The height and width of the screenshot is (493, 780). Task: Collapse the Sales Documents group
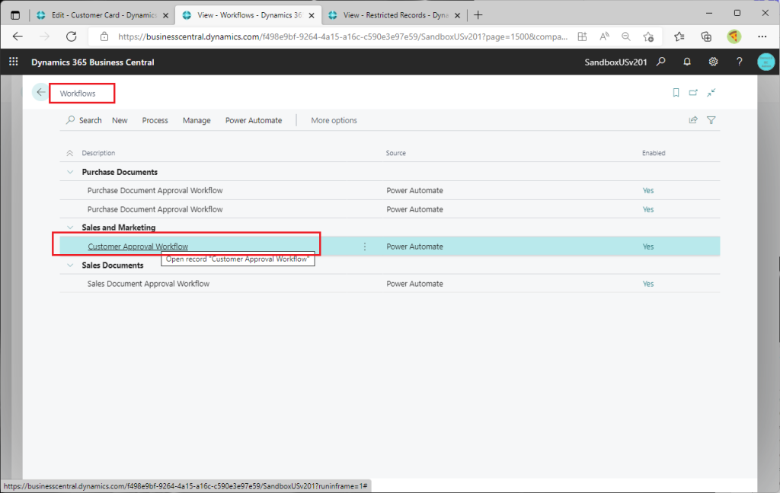(x=70, y=266)
